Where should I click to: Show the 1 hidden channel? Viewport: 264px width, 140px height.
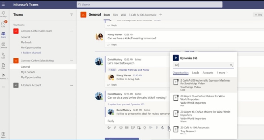31,53
